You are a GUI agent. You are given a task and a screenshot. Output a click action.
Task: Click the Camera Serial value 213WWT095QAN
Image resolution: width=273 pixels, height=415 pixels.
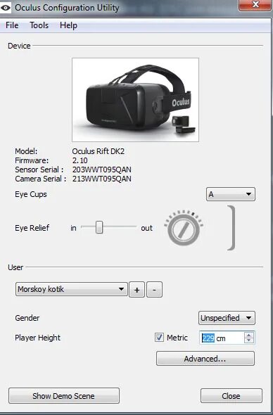[x=102, y=179]
